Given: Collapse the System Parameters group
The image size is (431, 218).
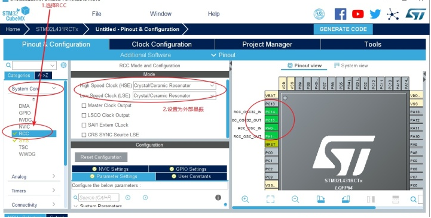Looking at the screenshot, I should [x=76, y=206].
